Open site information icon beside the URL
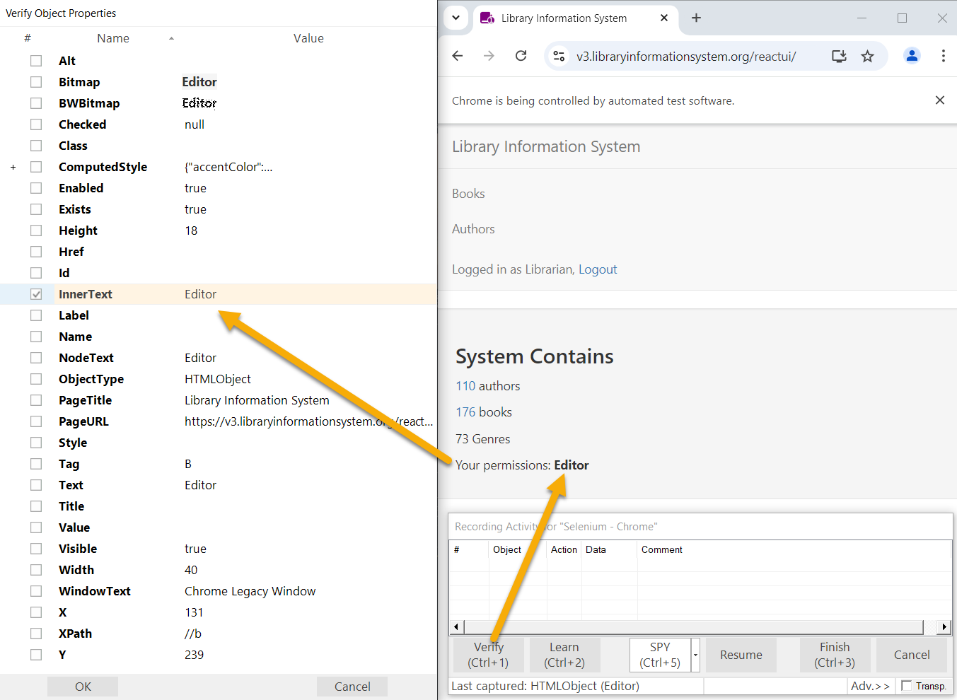This screenshot has height=700, width=957. [559, 57]
